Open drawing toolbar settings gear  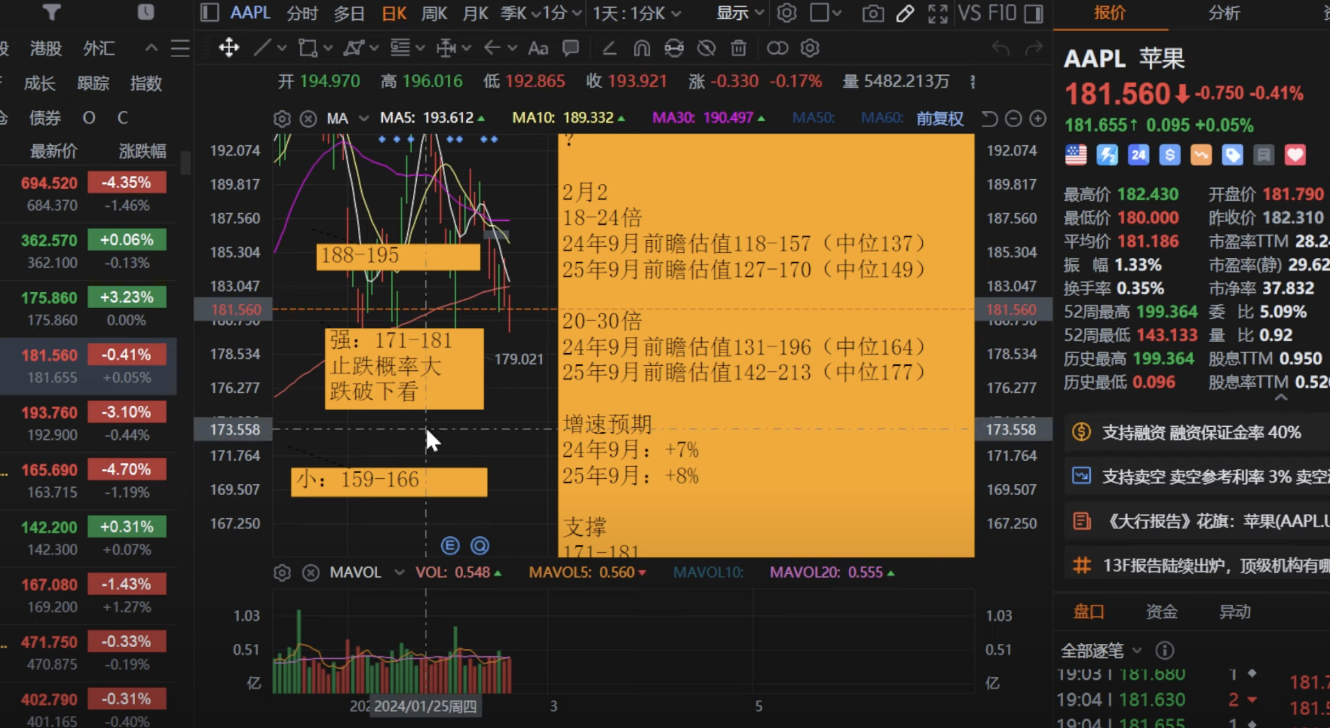pos(810,48)
